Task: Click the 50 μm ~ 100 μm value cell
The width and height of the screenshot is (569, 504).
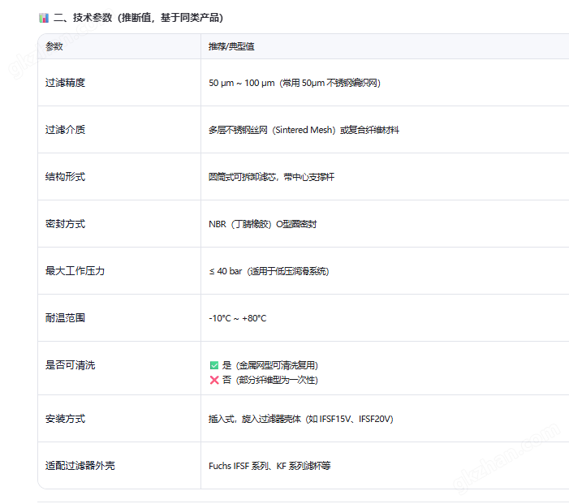Action: pos(294,83)
